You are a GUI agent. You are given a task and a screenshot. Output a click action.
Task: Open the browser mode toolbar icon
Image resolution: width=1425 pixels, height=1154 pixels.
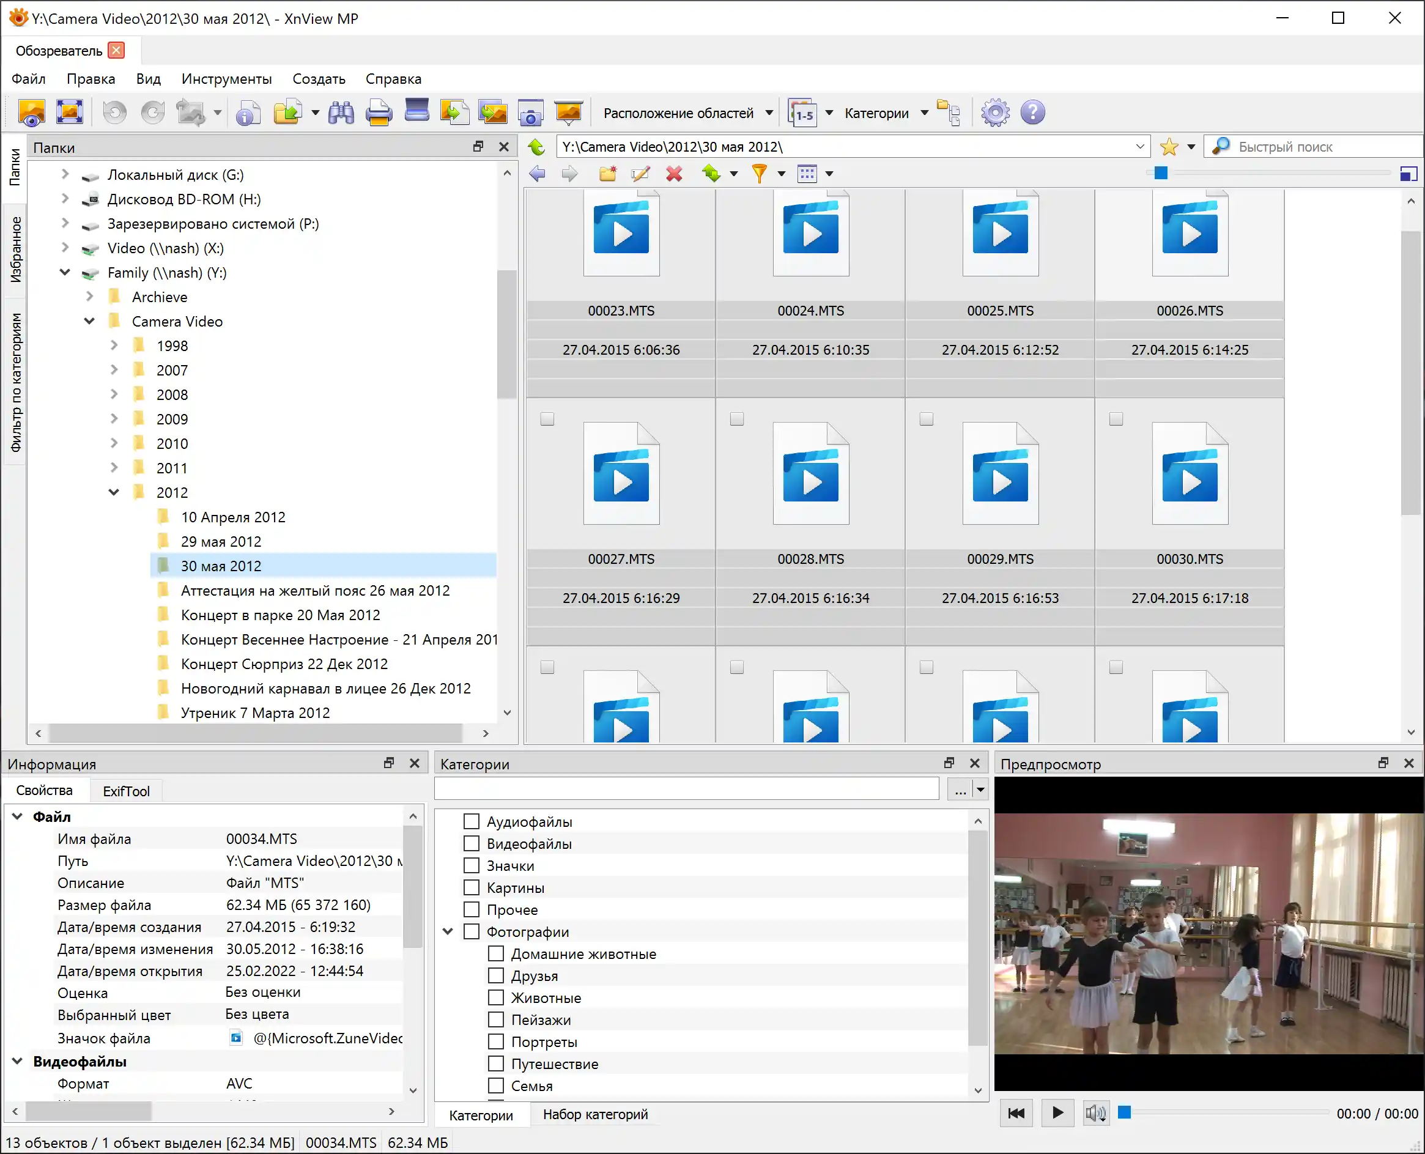coord(31,113)
